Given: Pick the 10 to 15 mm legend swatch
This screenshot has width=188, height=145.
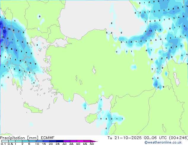Looking at the screenshot, I should [39, 141].
